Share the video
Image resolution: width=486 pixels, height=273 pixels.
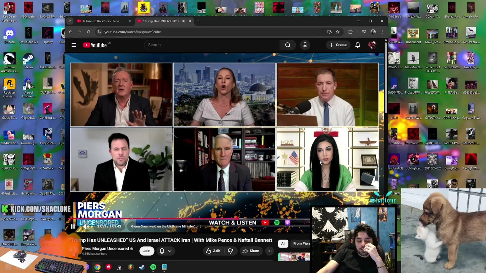pos(251,251)
